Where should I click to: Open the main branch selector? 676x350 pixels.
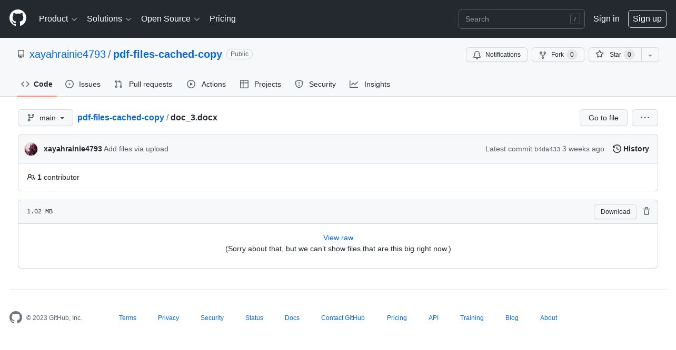[45, 118]
